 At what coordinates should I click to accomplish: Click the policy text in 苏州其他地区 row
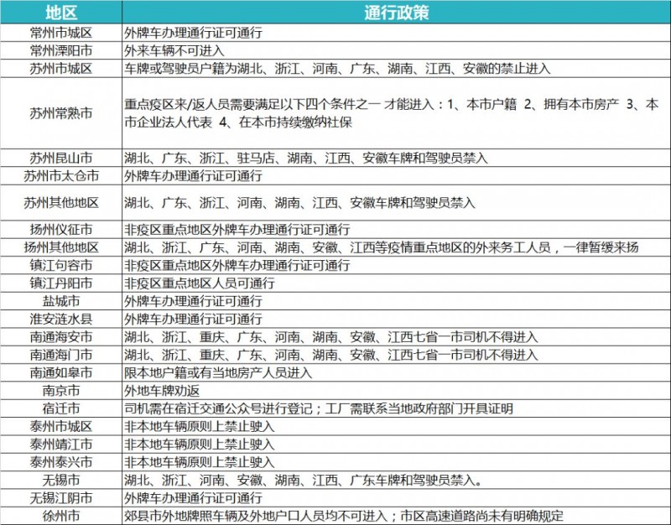(299, 203)
